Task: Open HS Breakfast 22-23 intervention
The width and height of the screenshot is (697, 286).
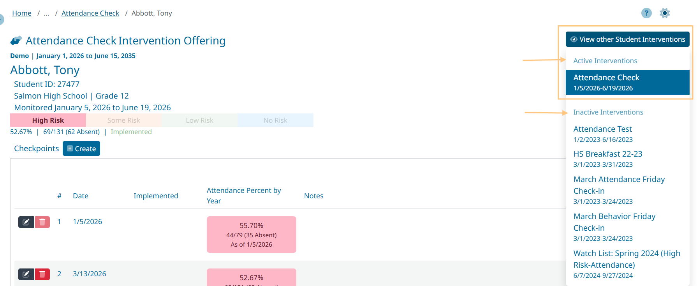Action: (x=607, y=158)
